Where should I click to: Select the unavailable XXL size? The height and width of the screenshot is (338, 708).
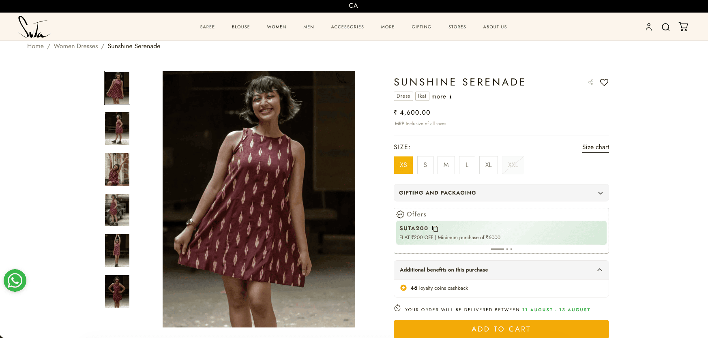pos(513,165)
